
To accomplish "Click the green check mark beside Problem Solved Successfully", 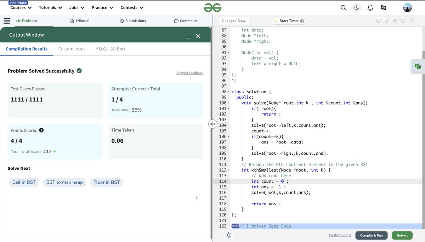I will (x=79, y=71).
